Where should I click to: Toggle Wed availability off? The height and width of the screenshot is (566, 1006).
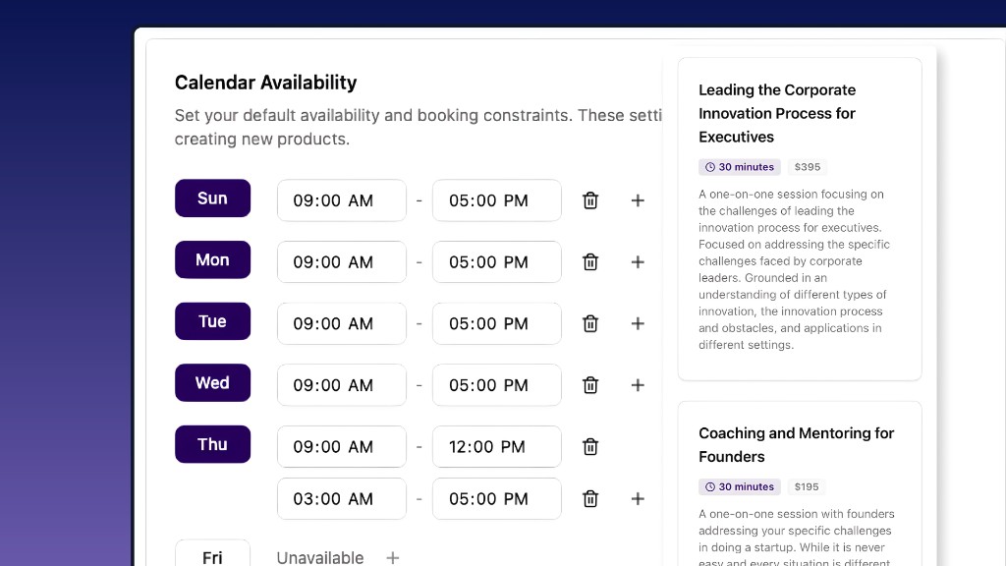click(212, 383)
